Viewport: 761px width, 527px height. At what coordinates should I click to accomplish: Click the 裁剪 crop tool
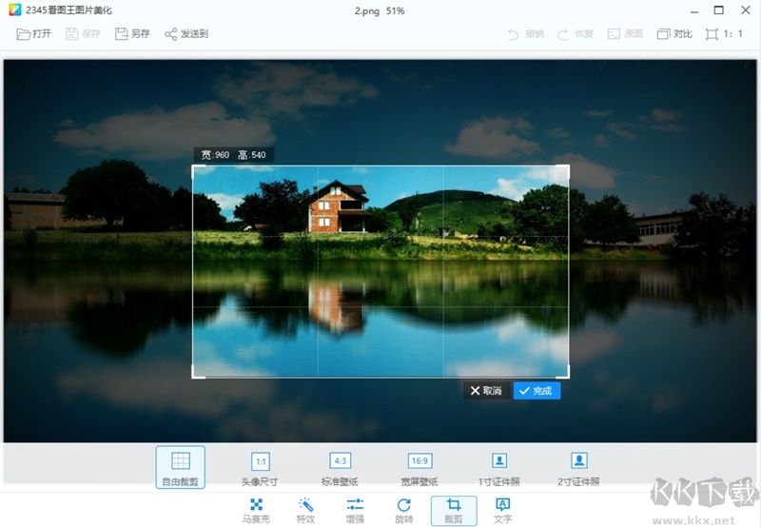tap(454, 509)
